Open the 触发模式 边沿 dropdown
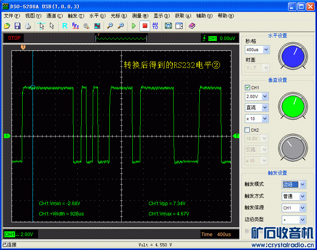 click(x=302, y=185)
